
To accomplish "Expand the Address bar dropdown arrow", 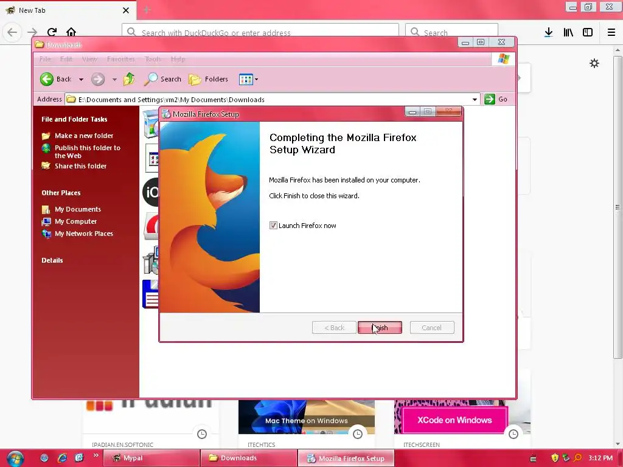I will coord(475,100).
